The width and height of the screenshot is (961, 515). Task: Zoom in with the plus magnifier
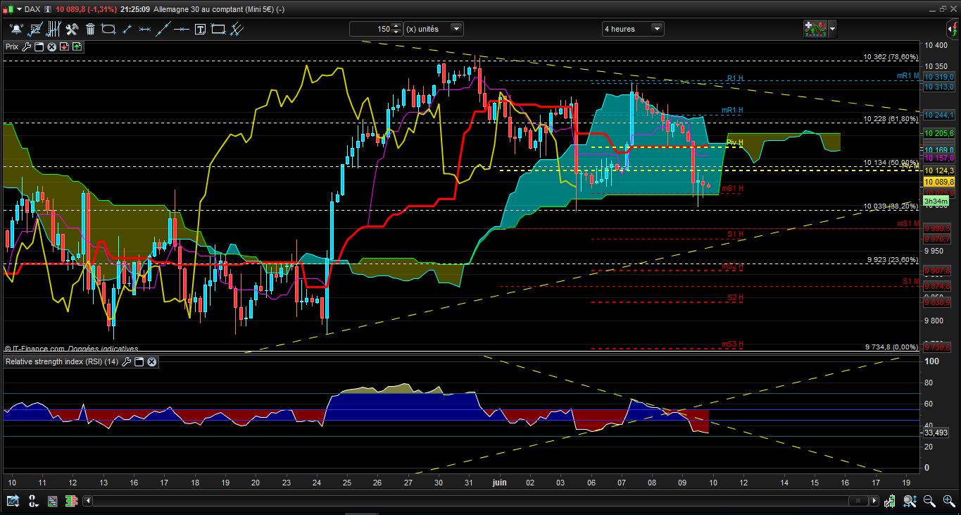pos(948,501)
